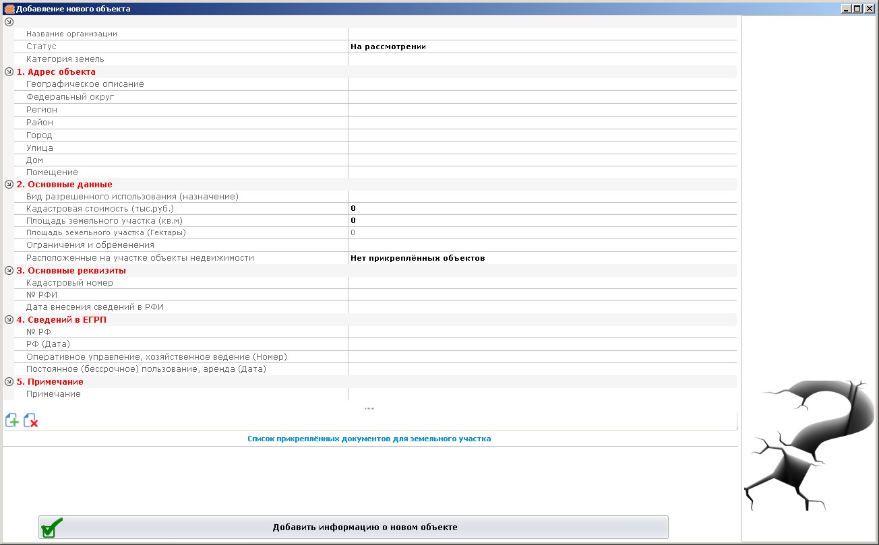This screenshot has width=879, height=545.
Task: Click 'Список прикреплённых документов для земельного участка' heading
Action: (x=369, y=439)
